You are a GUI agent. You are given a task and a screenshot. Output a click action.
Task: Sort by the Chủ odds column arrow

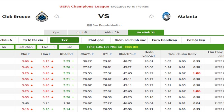click(x=29, y=54)
